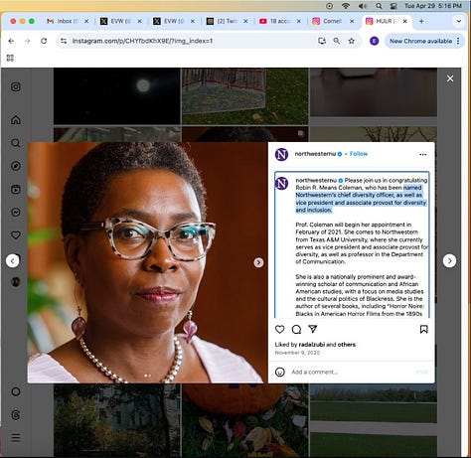This screenshot has height=458, width=471.
Task: Open northwesternu caption profile picture
Action: click(x=281, y=184)
